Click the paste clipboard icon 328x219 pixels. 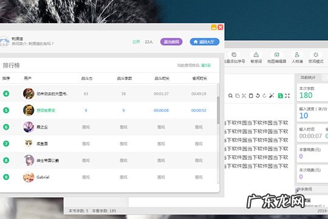251,96
